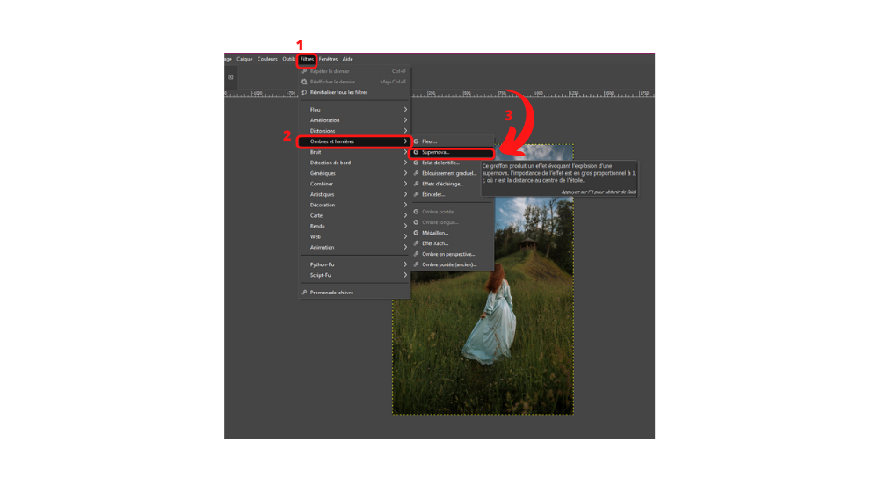879x492 pixels.
Task: Choose the Supernova... filter
Action: point(453,152)
